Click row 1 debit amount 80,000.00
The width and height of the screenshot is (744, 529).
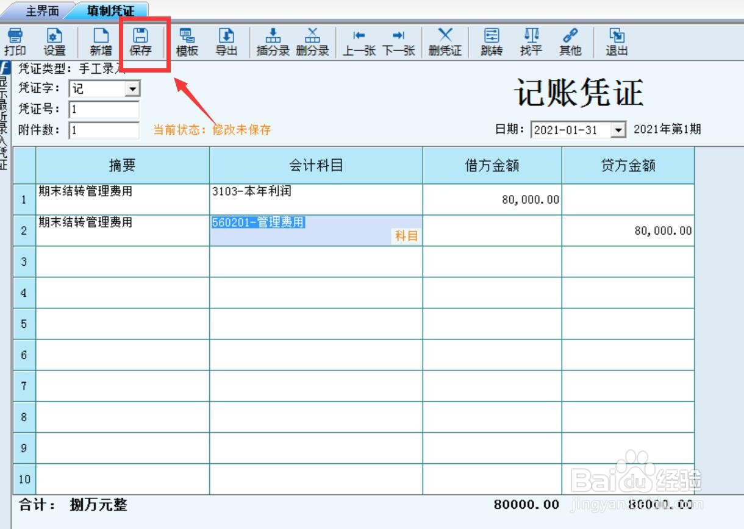(492, 199)
